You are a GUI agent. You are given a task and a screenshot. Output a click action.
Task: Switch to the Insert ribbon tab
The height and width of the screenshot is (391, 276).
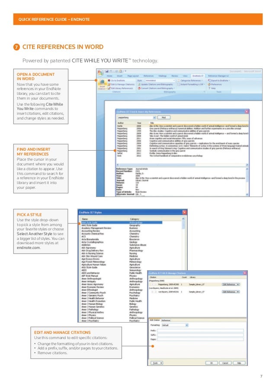(119, 76)
